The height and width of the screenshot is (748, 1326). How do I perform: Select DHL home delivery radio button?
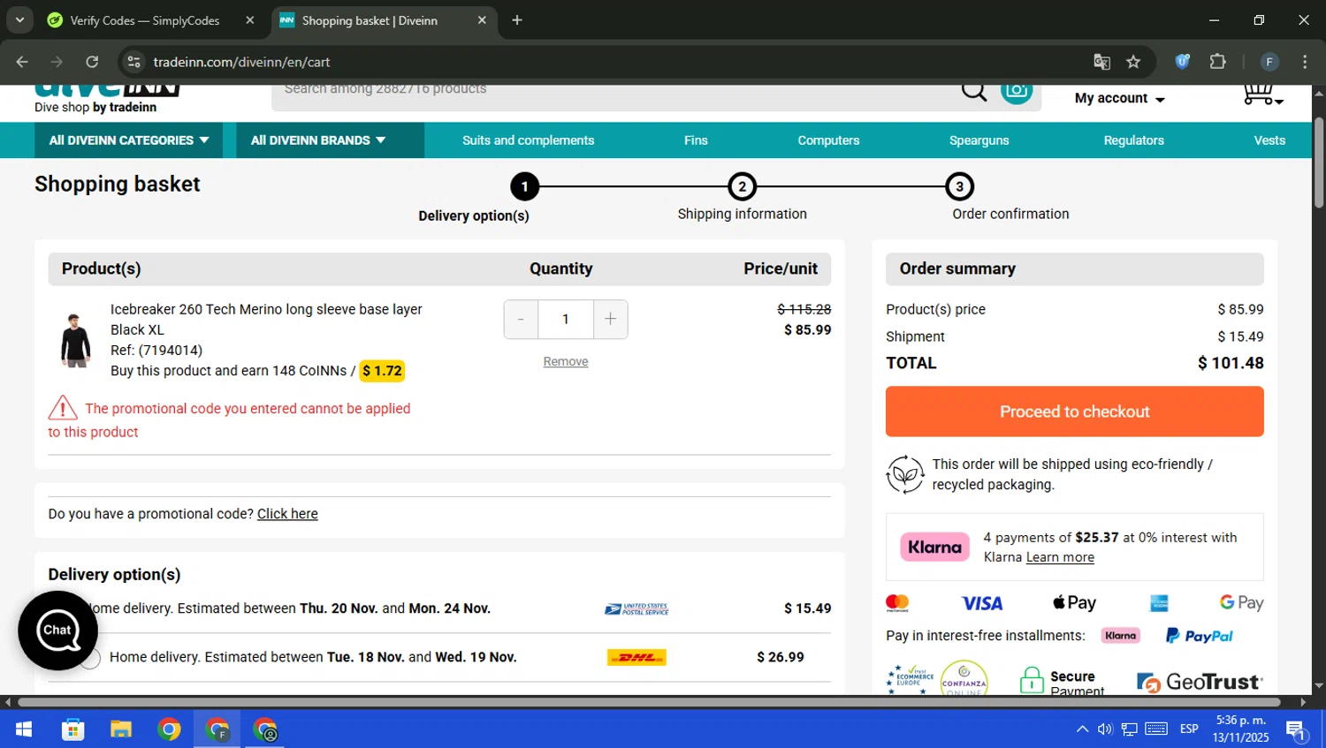pos(90,658)
